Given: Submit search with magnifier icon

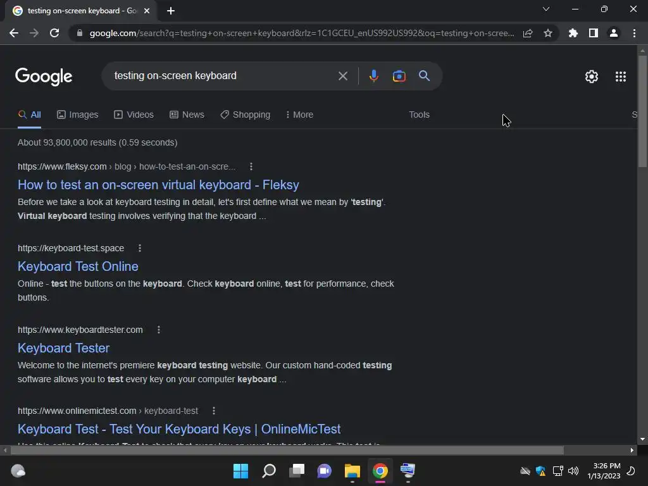Looking at the screenshot, I should (x=425, y=76).
